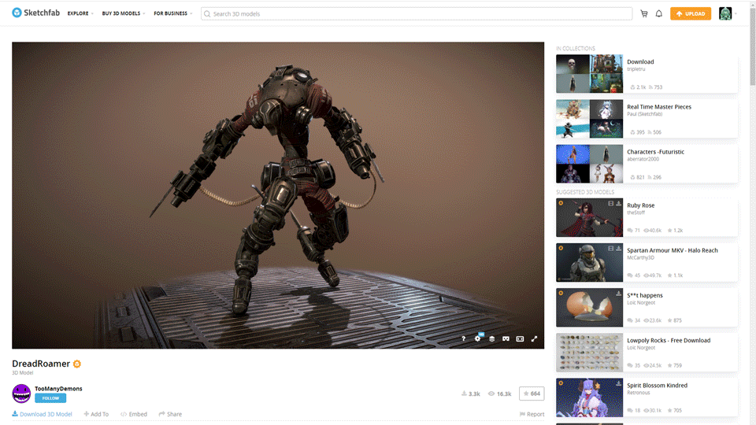Viewport: 756px width, 425px height.
Task: Click the Sketchfab logo
Action: 35,13
